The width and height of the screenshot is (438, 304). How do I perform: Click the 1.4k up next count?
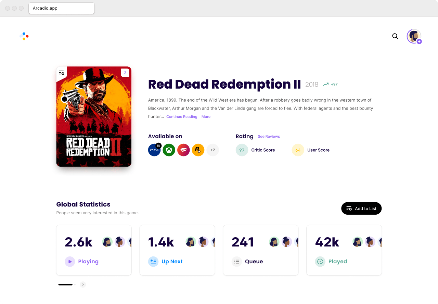161,242
